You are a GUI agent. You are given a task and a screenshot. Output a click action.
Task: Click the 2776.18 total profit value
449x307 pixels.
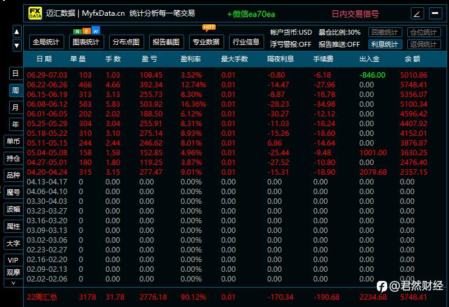[153, 297]
